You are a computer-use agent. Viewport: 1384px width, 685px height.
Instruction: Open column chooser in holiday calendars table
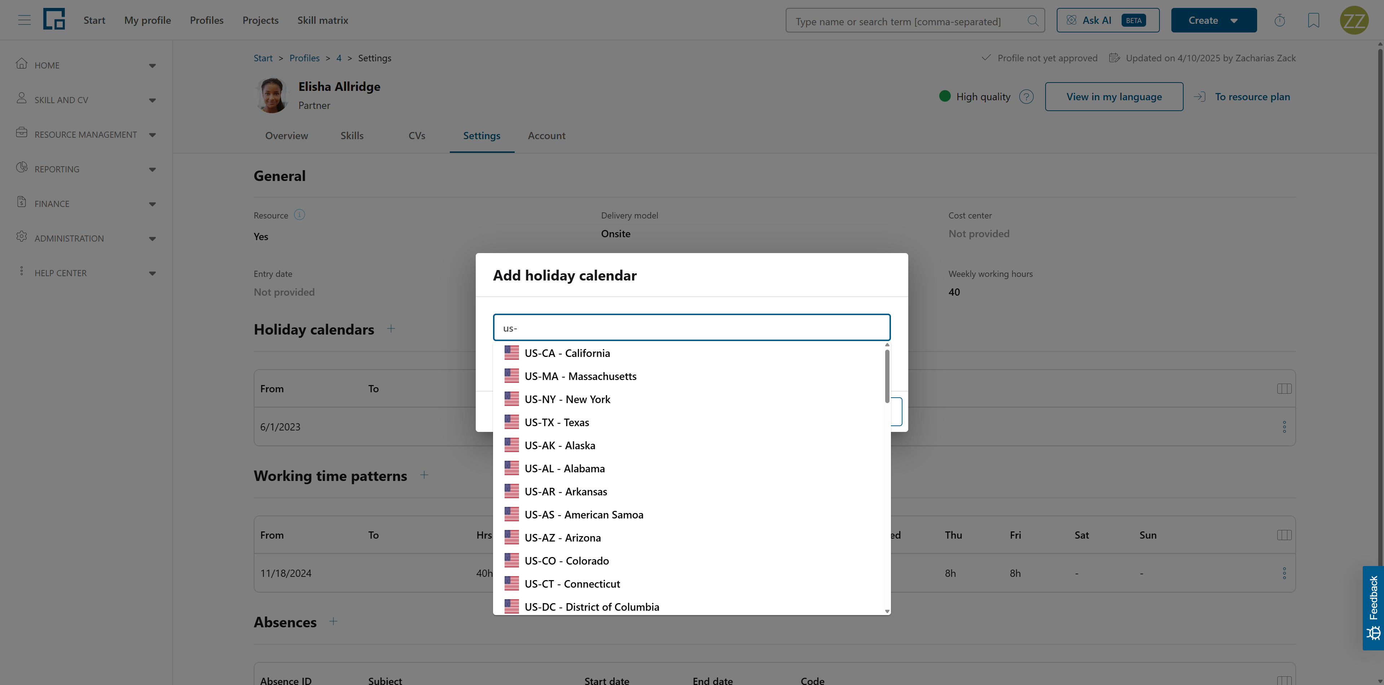point(1284,388)
